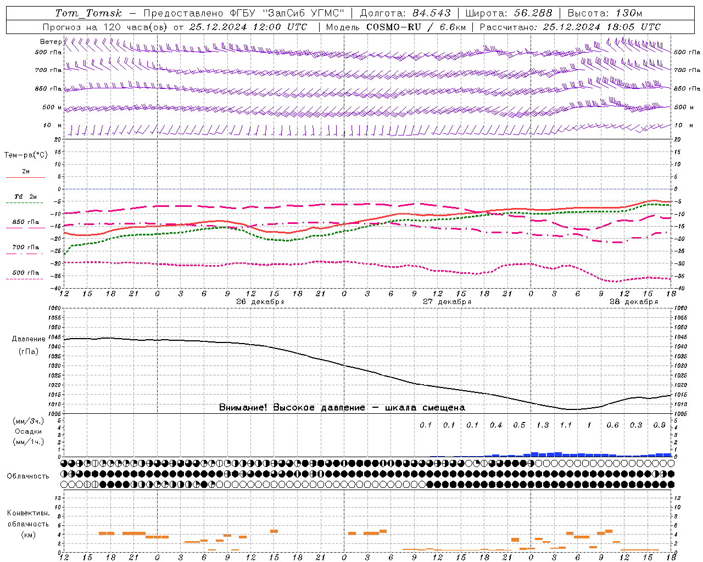Click the "850 гПа" temperature legend entry
Image resolution: width=703 pixels, height=562 pixels.
[x=26, y=222]
